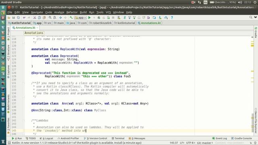
Task: Click the Replace toolbar icon
Action: click(x=55, y=18)
